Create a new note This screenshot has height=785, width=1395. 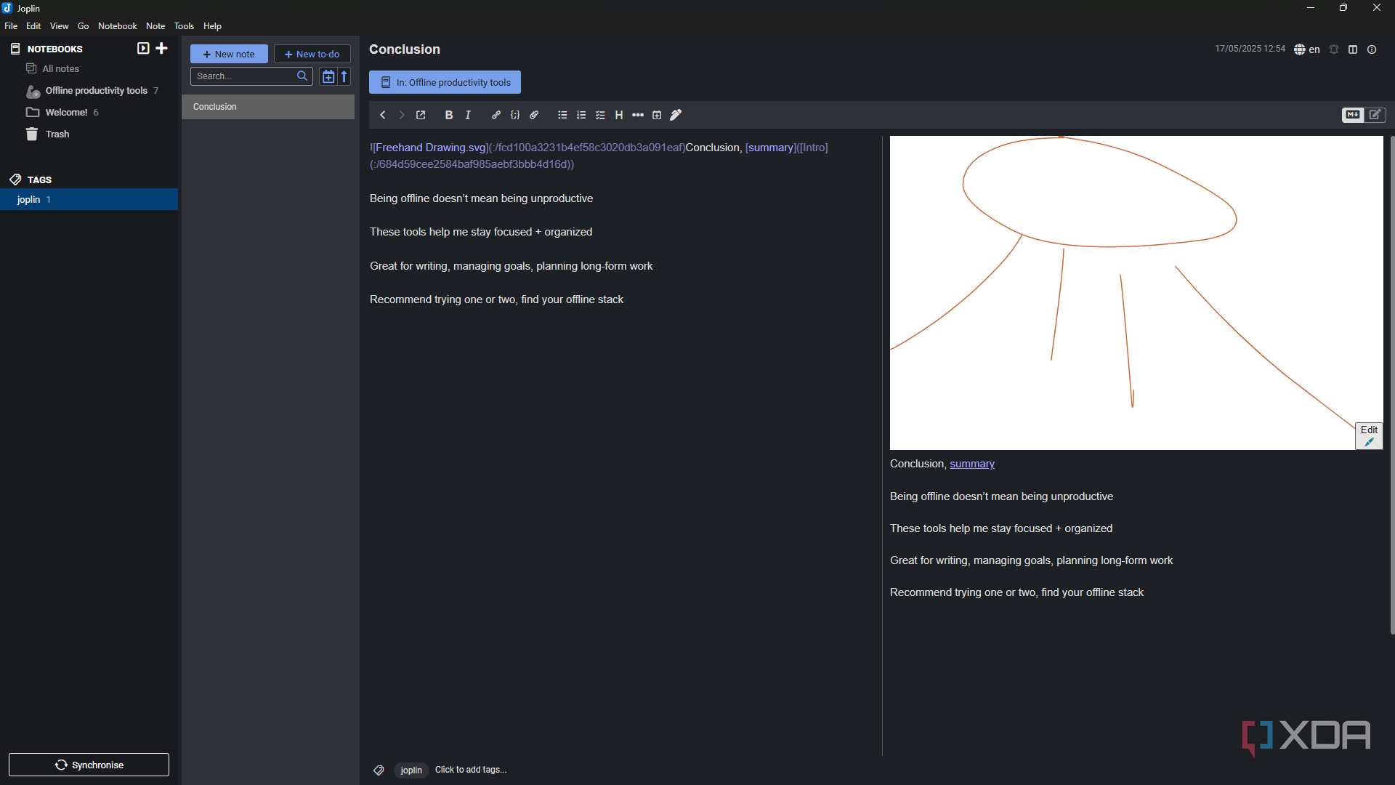pyautogui.click(x=229, y=54)
